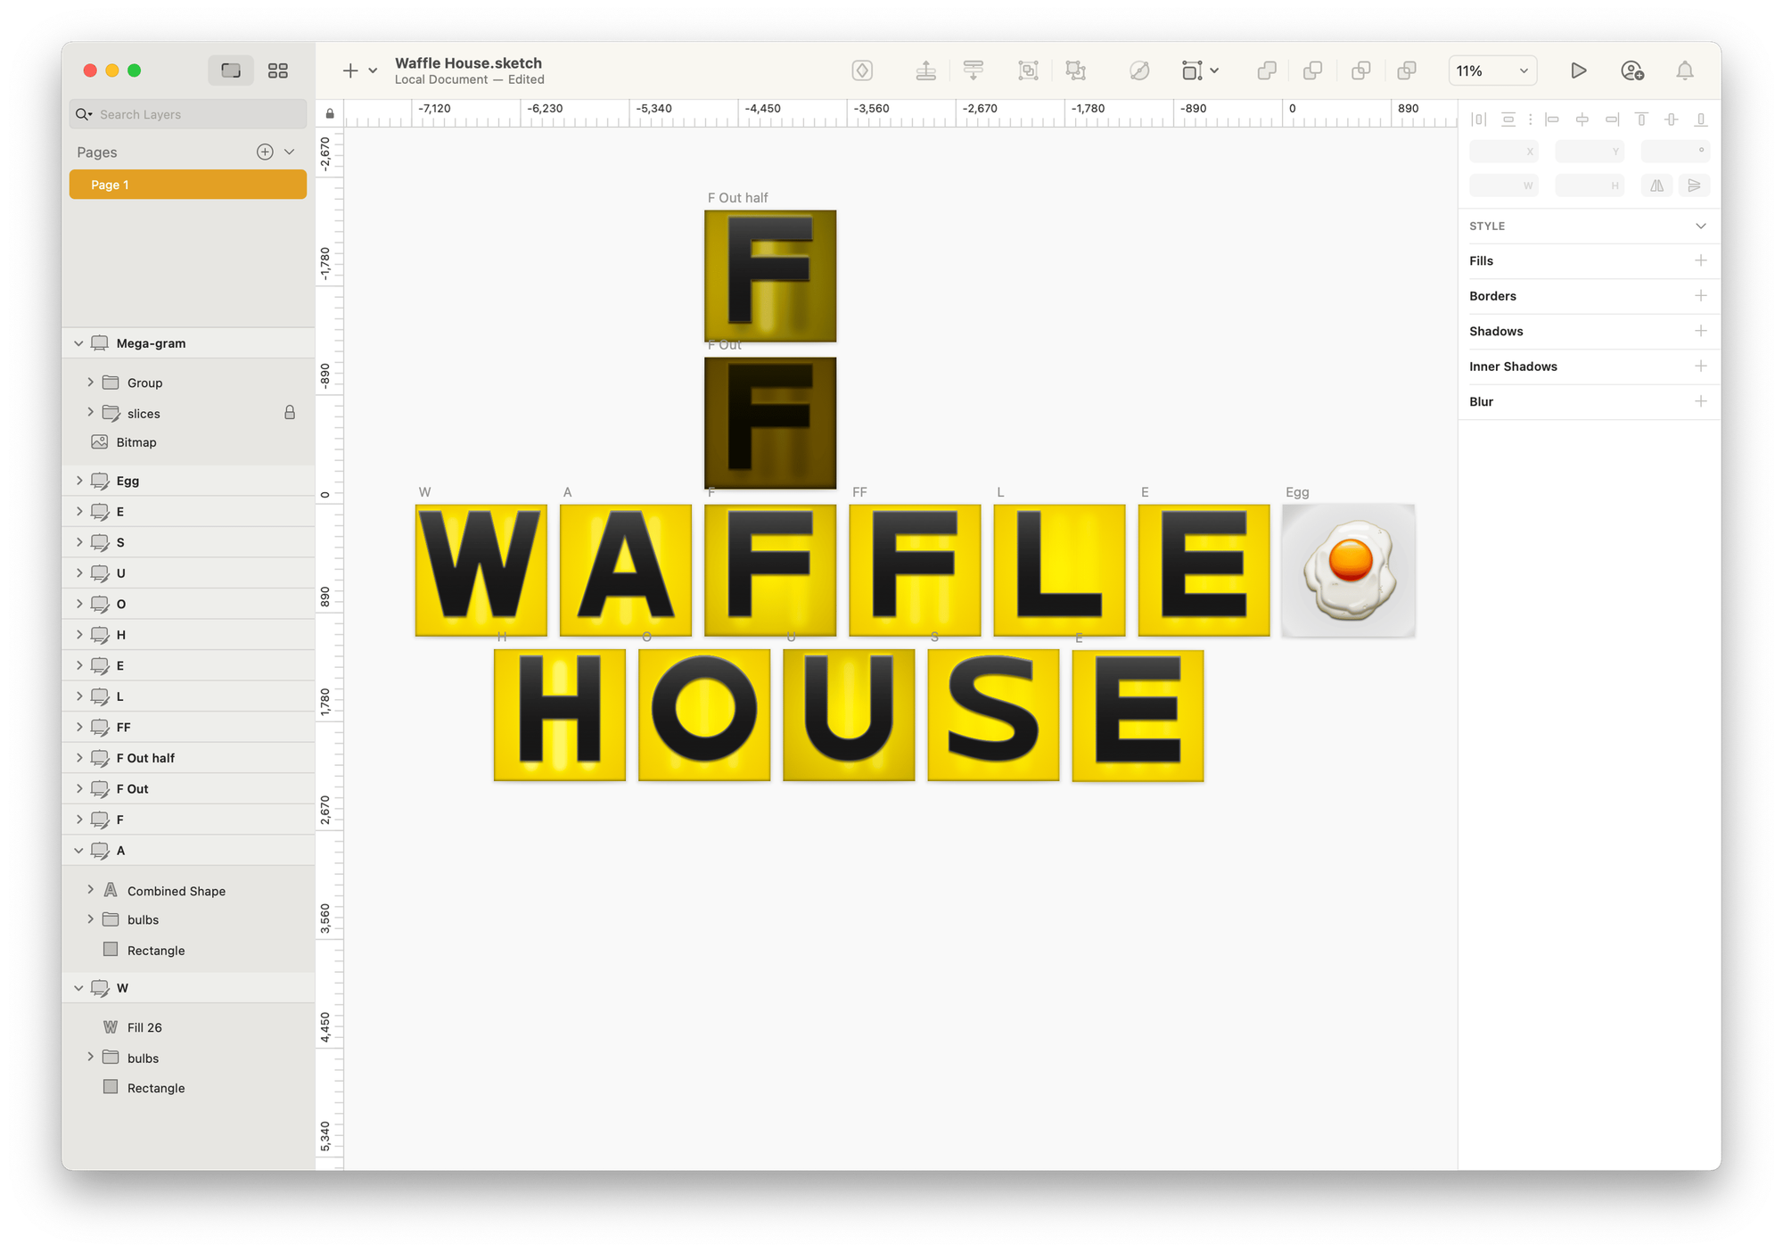Collapse the Mega-gram artboard
Screen dimensions: 1783x1252
(x=79, y=343)
